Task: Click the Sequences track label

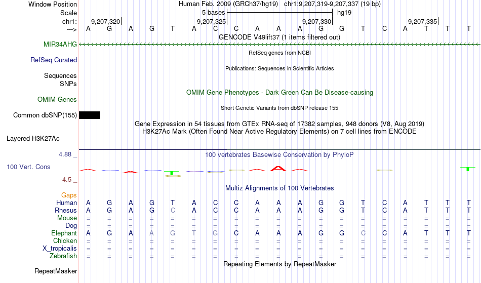Action: pyautogui.click(x=60, y=75)
